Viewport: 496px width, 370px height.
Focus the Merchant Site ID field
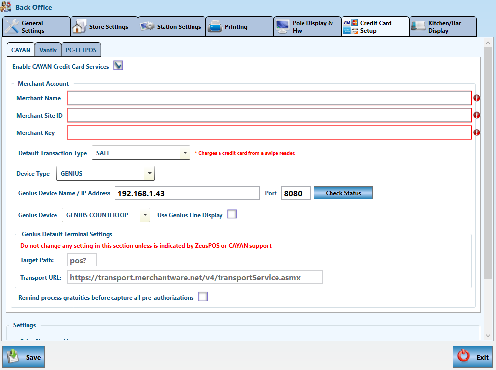pyautogui.click(x=270, y=115)
